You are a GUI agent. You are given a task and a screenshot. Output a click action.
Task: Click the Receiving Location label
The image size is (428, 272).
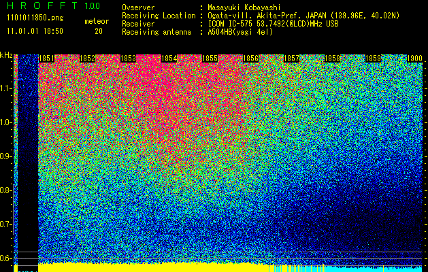tap(159, 16)
